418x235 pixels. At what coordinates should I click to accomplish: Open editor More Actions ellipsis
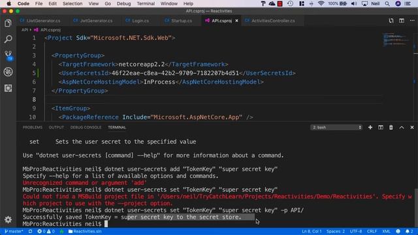(412, 20)
